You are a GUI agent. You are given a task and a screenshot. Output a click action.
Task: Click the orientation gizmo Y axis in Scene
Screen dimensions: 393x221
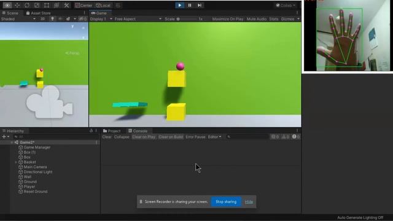pyautogui.click(x=72, y=26)
